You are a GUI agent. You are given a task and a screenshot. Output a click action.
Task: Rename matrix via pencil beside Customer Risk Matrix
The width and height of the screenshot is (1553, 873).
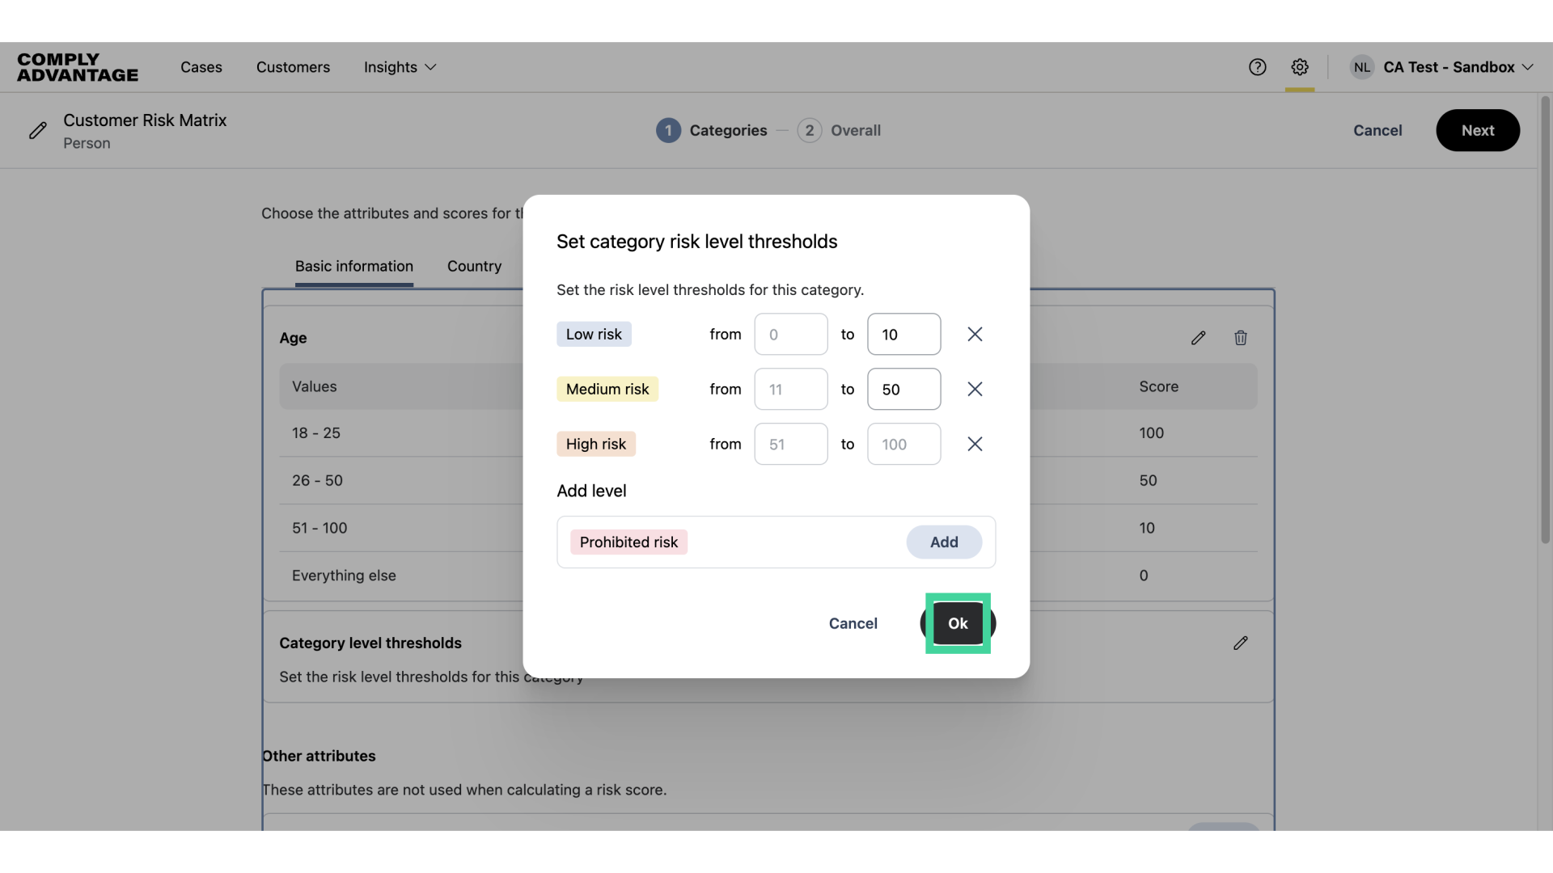[38, 131]
